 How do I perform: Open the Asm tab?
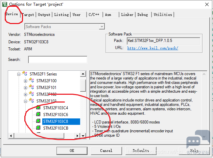pos(111,15)
